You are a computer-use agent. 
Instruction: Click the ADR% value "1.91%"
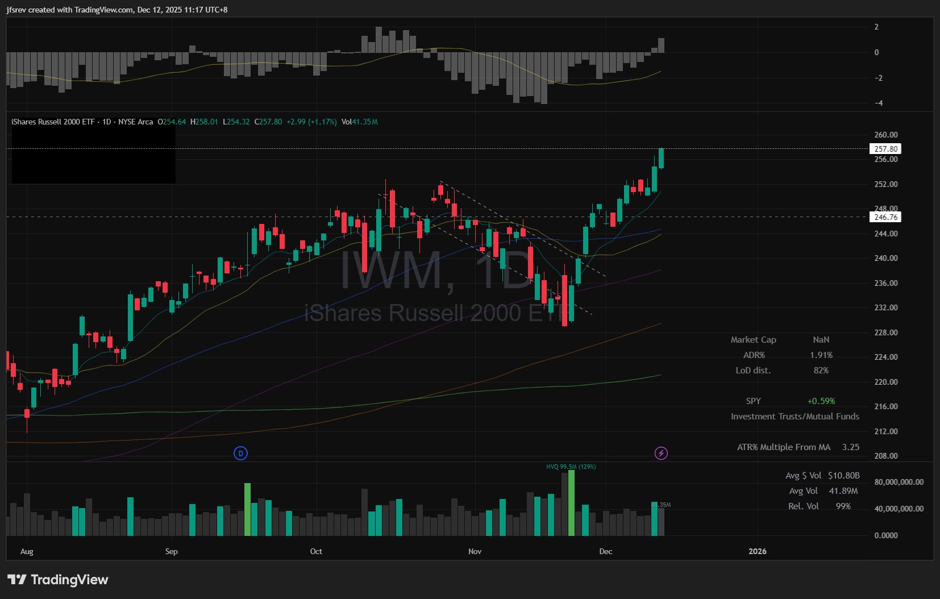coord(821,355)
